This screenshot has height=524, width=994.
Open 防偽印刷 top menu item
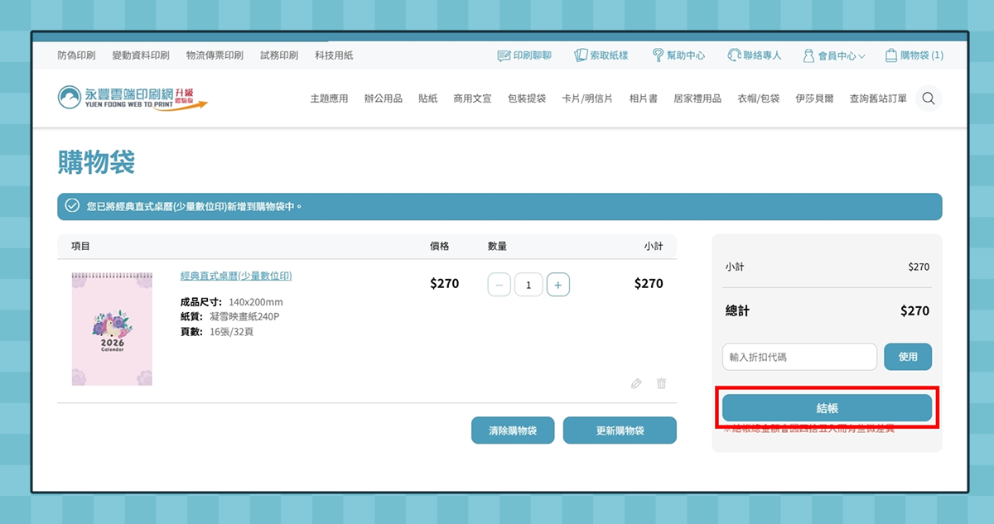pyautogui.click(x=76, y=55)
